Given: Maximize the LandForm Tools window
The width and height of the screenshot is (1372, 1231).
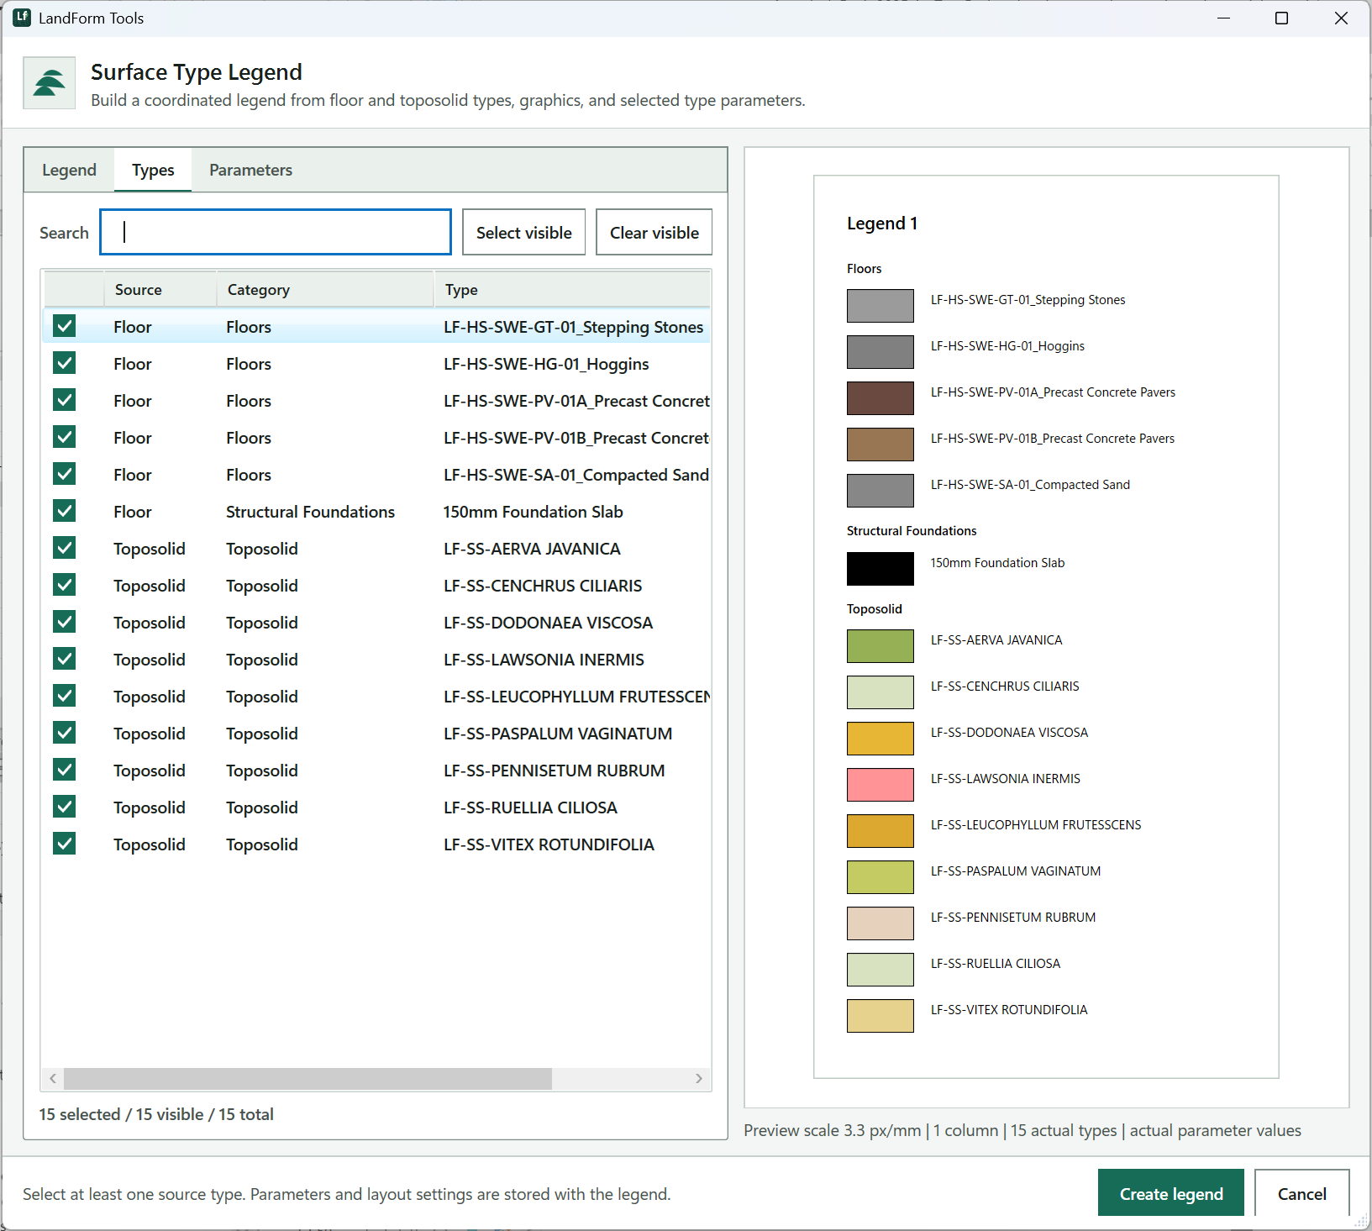Looking at the screenshot, I should click(1281, 18).
